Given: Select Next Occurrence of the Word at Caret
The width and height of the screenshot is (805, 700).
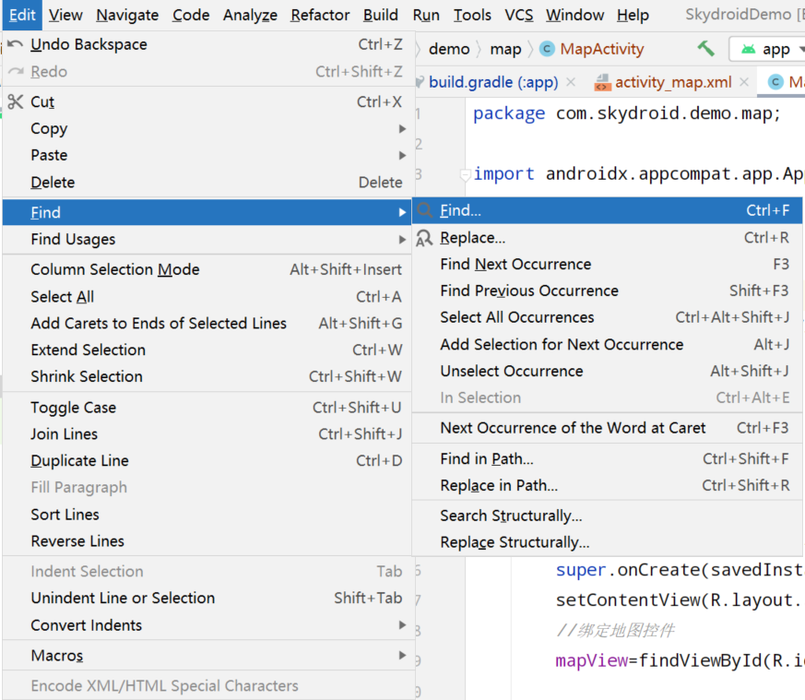Looking at the screenshot, I should [x=608, y=428].
